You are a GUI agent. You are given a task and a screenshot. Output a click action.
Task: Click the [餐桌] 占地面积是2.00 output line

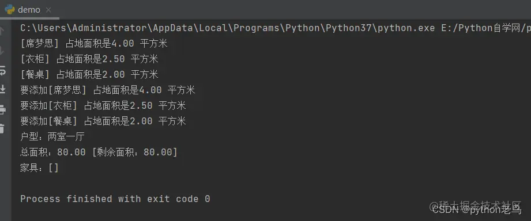(89, 74)
